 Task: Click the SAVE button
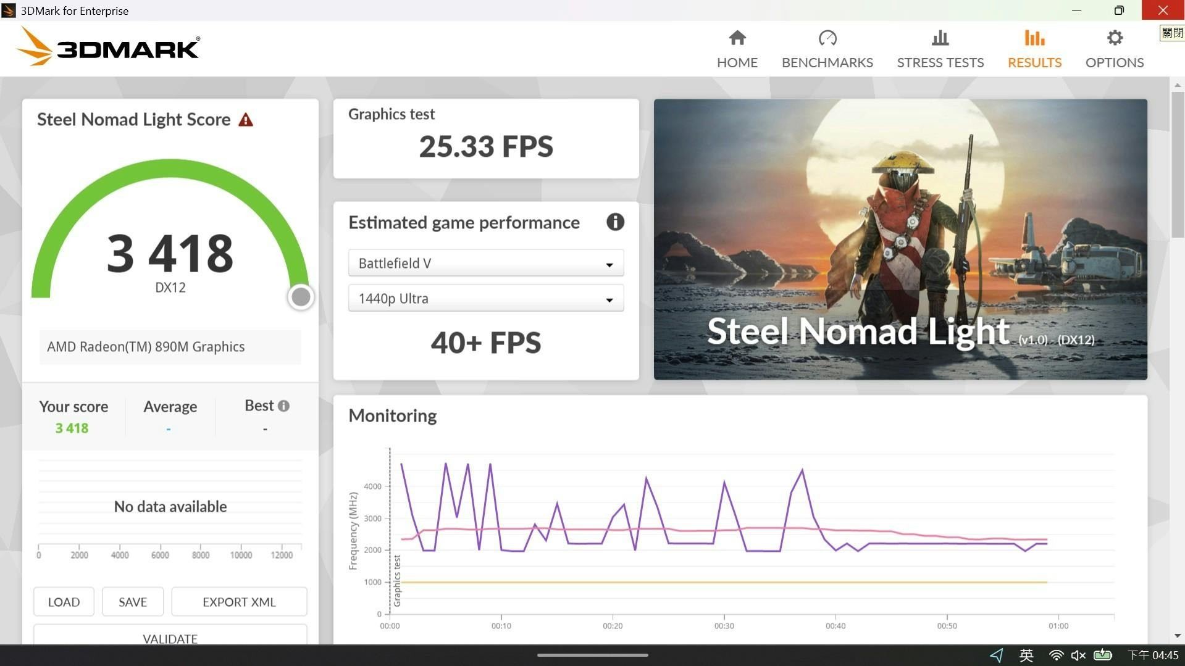pyautogui.click(x=133, y=602)
